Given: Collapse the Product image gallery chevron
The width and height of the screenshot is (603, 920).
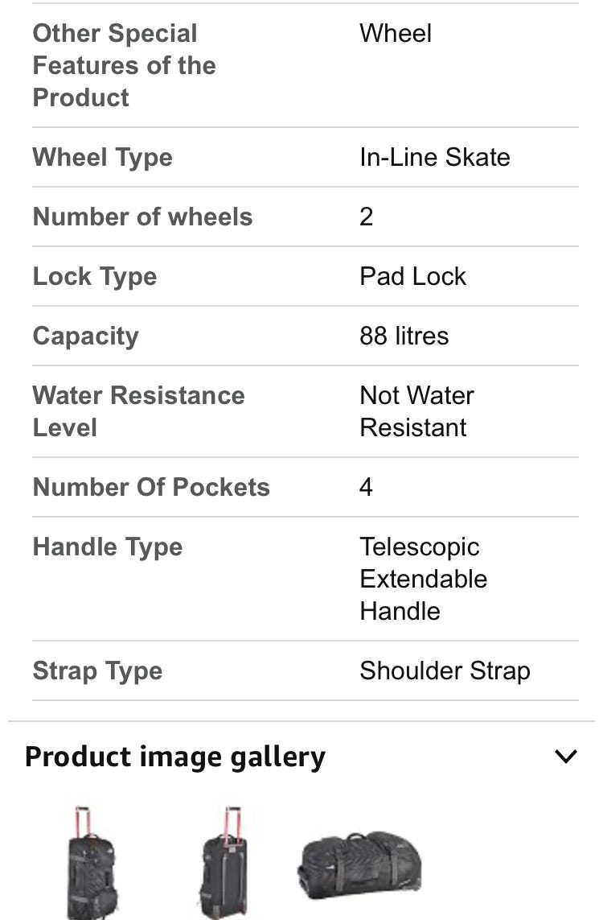Looking at the screenshot, I should tap(565, 757).
